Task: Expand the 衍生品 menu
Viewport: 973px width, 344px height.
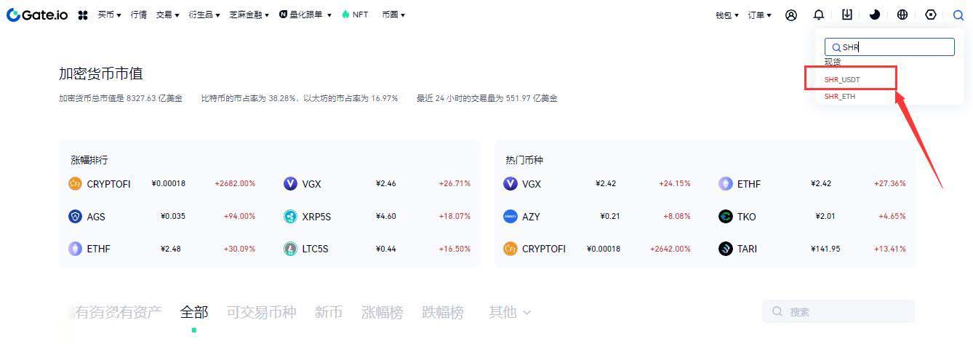Action: pos(204,15)
